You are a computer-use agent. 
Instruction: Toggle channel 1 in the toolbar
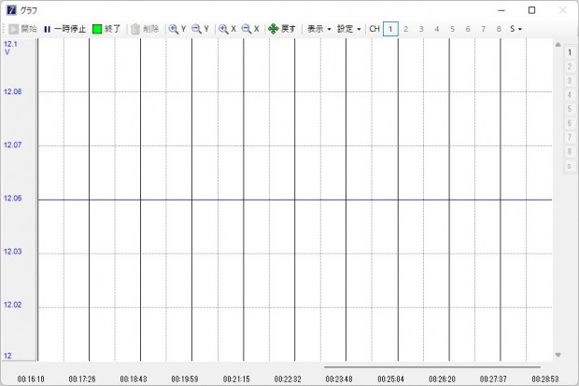point(390,29)
